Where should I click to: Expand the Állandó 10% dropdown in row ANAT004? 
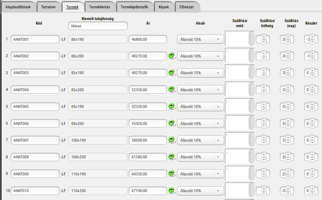coord(200,90)
